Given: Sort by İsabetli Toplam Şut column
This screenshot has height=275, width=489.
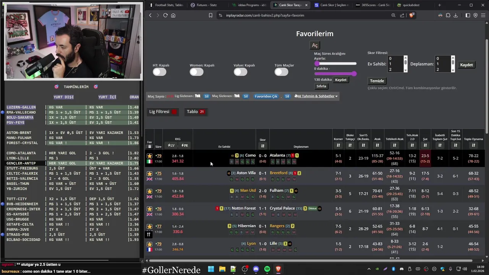Looking at the screenshot, I should pos(440,145).
